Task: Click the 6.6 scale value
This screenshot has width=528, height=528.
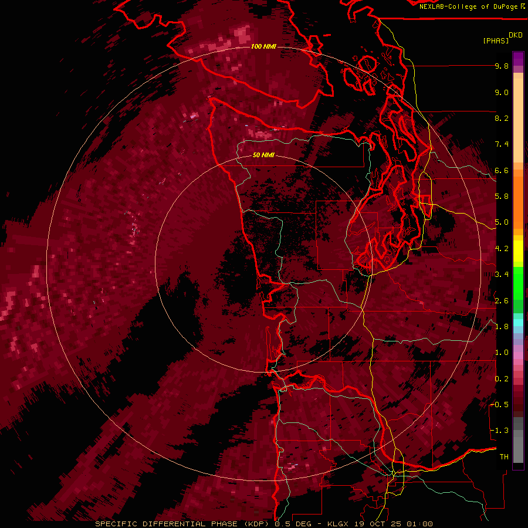Action: [x=502, y=170]
